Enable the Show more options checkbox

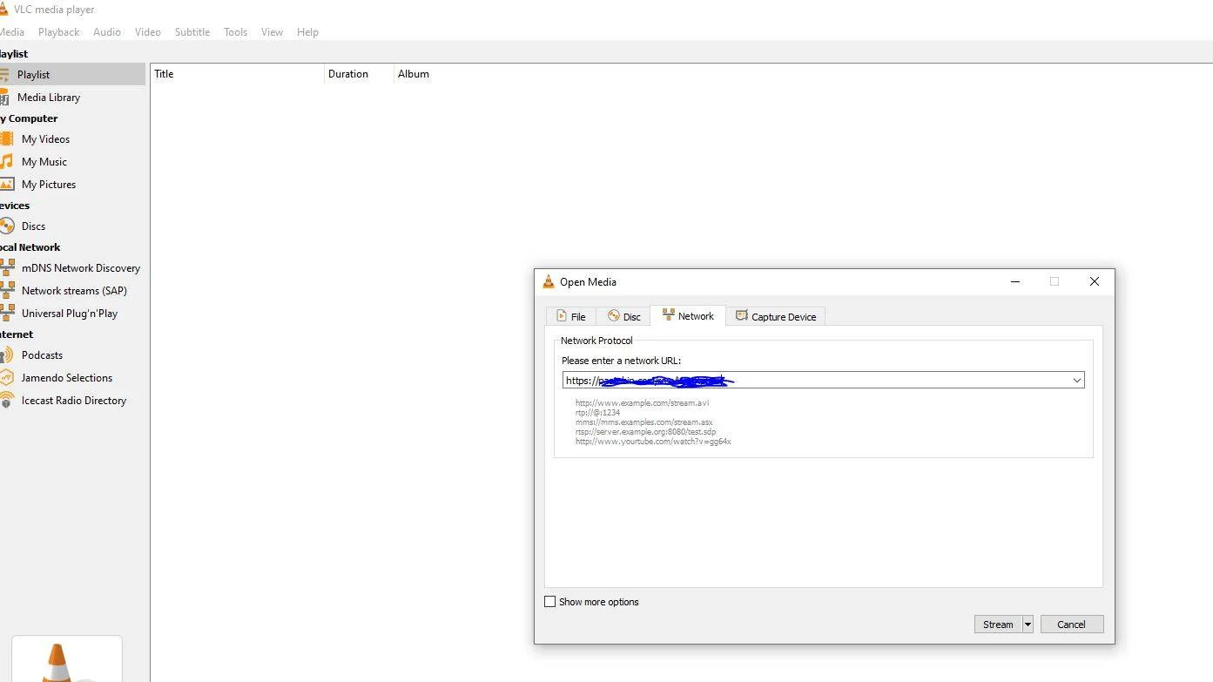tap(549, 602)
